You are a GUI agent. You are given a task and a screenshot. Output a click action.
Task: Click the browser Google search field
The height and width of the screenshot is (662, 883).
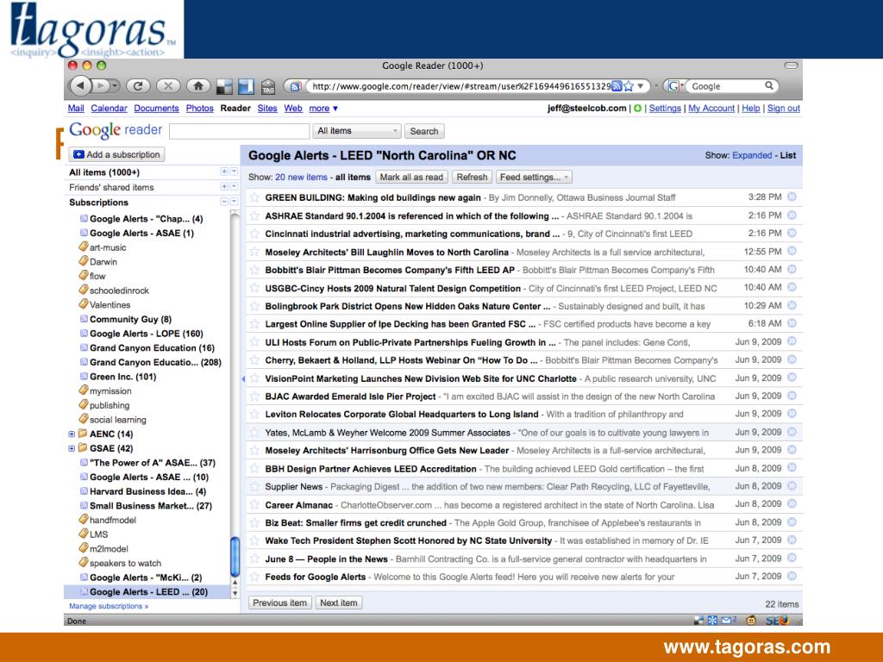point(725,86)
